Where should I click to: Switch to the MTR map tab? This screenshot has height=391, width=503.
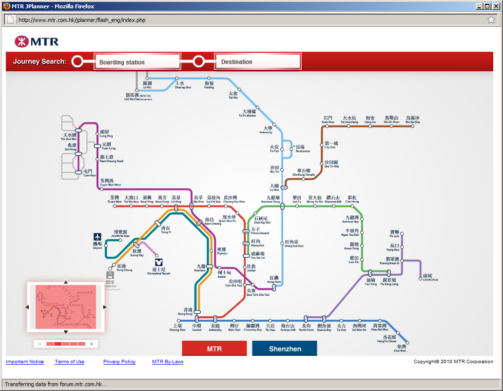point(214,349)
